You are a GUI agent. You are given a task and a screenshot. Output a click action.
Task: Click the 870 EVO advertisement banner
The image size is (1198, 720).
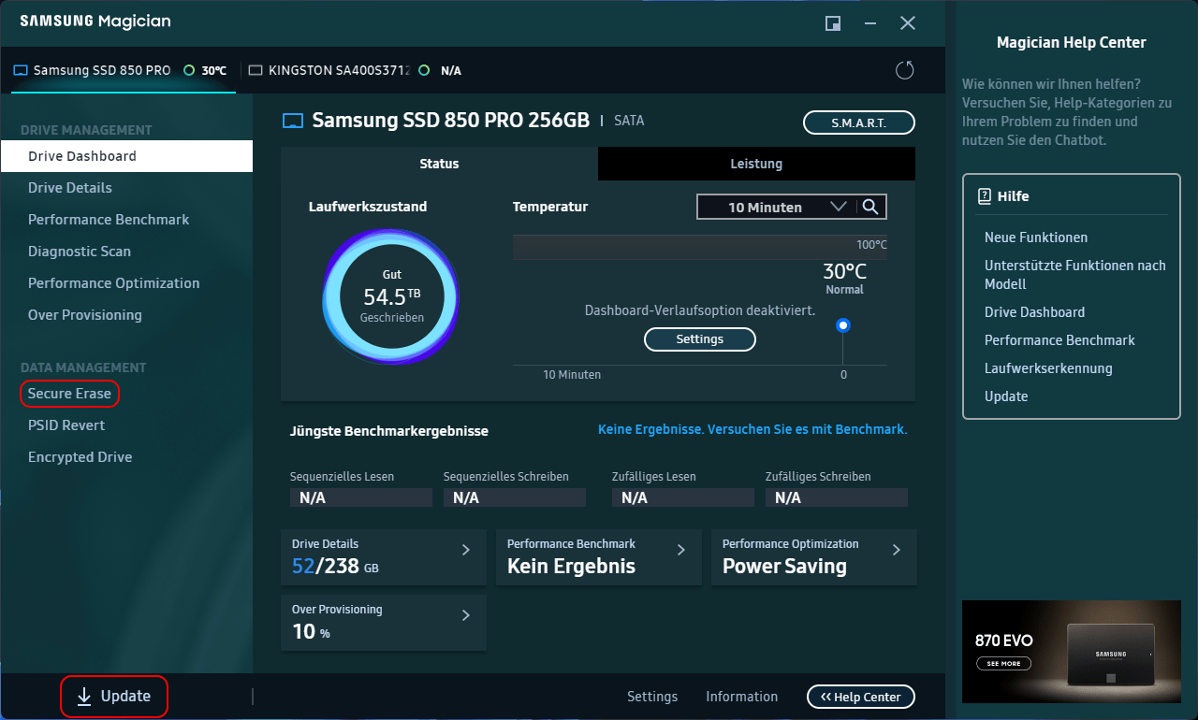pyautogui.click(x=1072, y=652)
